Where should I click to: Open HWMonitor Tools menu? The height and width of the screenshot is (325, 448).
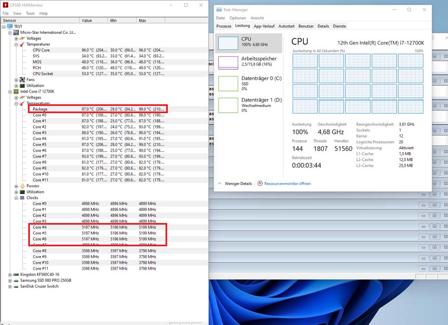pos(30,13)
